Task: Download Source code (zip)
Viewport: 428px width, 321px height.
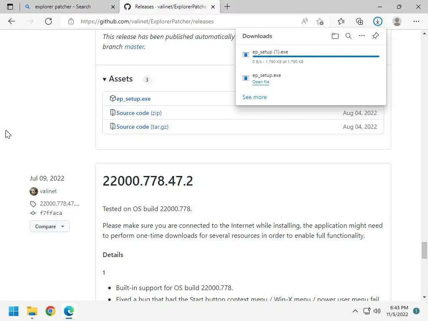Action: [139, 113]
